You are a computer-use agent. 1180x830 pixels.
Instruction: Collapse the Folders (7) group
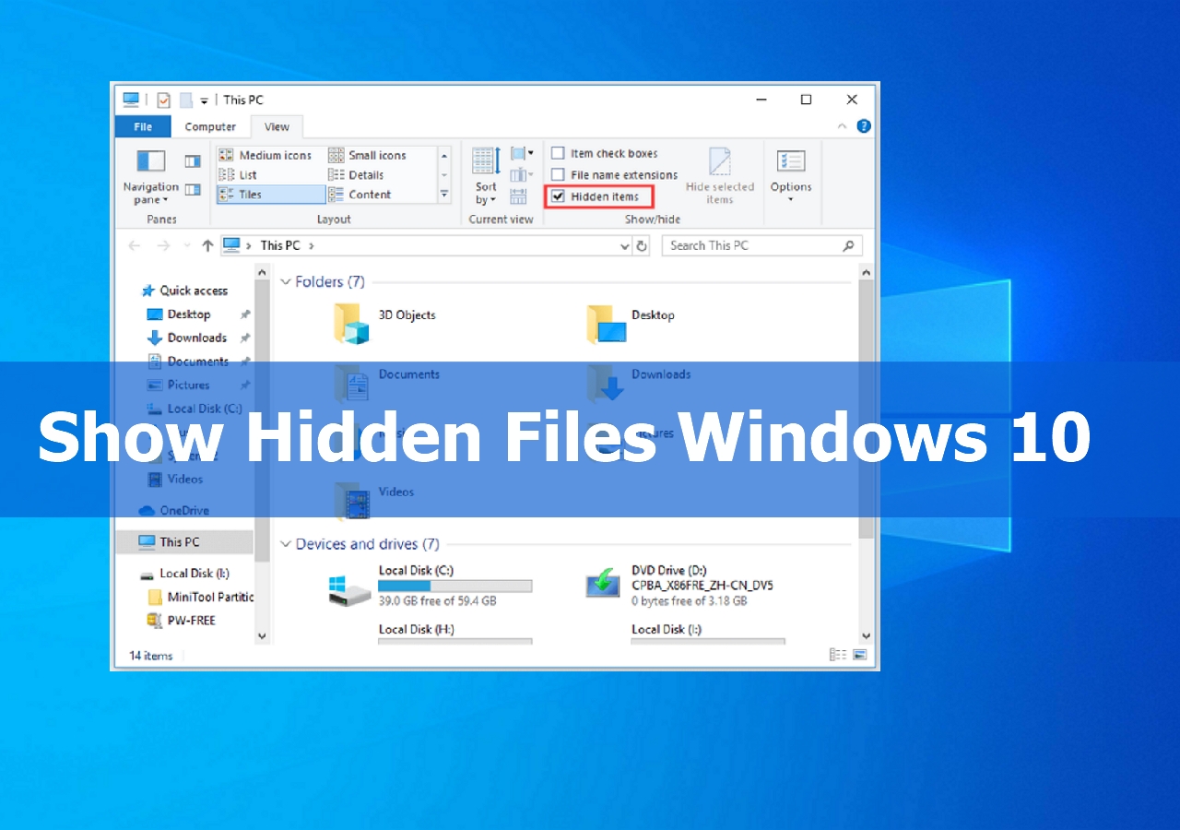click(287, 282)
